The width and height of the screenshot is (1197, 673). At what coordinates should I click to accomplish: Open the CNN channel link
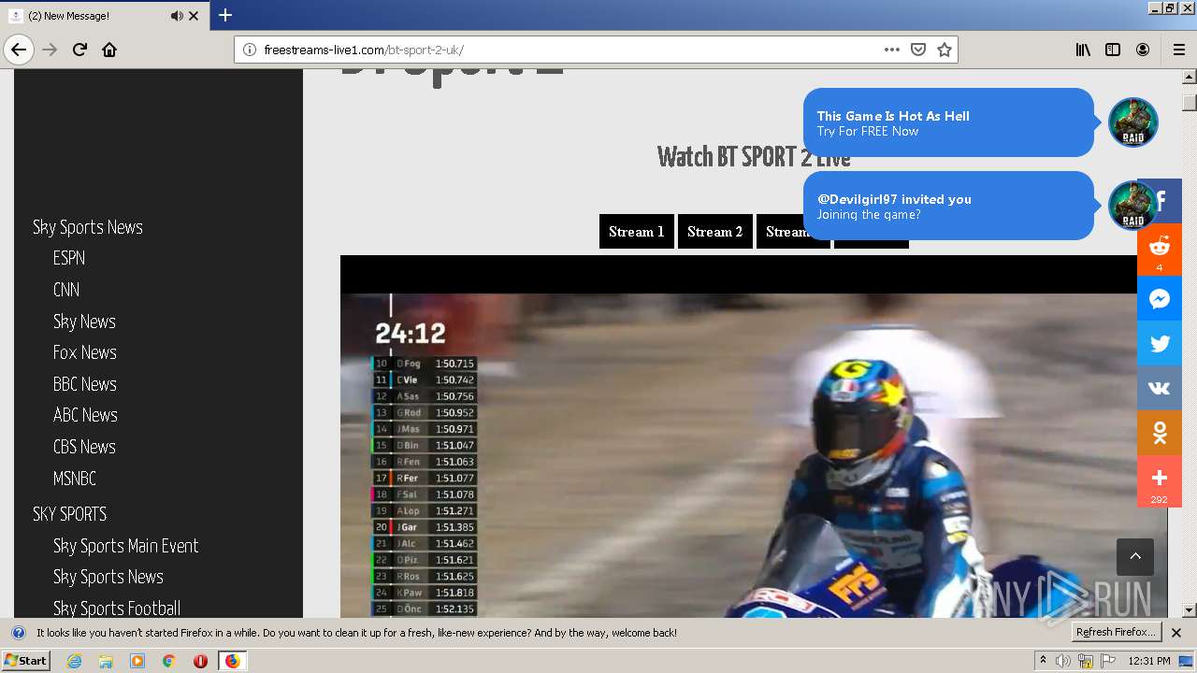(x=66, y=290)
